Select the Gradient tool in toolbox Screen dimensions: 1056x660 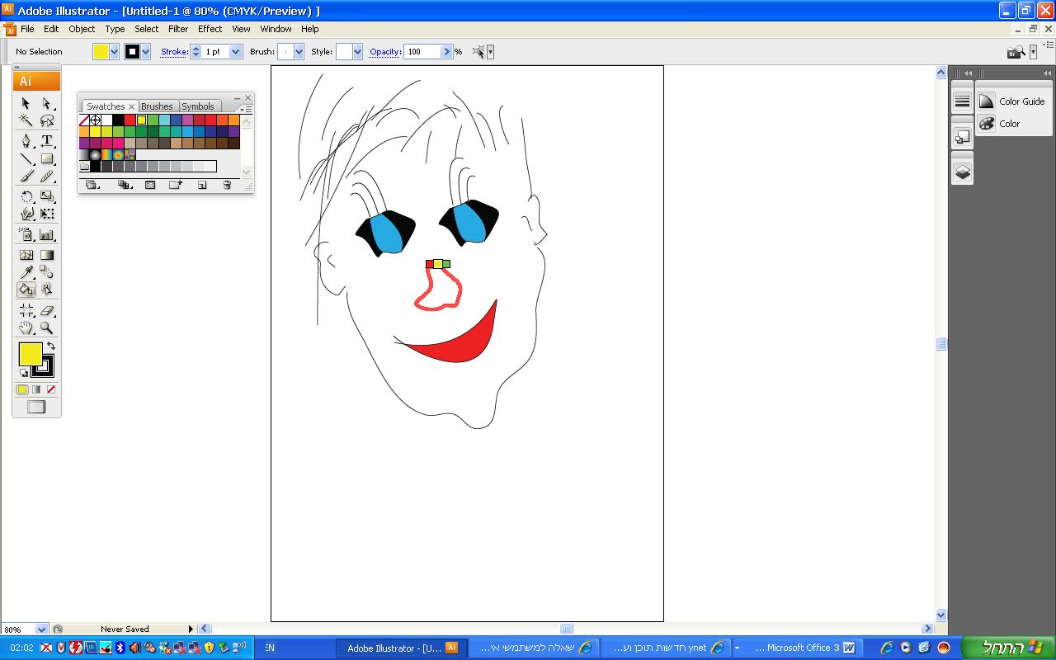pyautogui.click(x=47, y=255)
